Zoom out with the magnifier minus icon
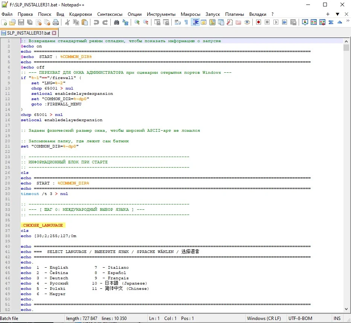 (145, 22)
